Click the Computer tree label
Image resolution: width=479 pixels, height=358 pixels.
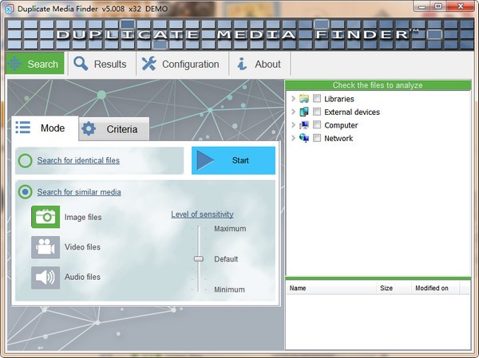(x=341, y=125)
